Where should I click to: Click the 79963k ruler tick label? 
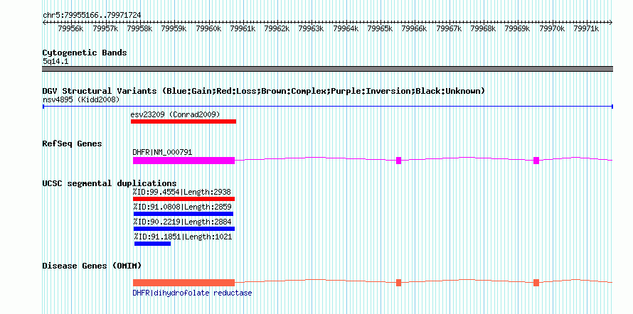[x=312, y=28]
